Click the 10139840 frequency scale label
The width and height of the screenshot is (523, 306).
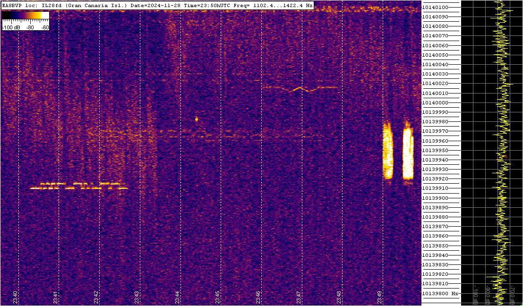[x=435, y=255]
